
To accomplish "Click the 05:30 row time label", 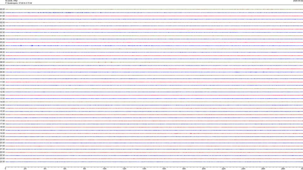I will point(2,46).
